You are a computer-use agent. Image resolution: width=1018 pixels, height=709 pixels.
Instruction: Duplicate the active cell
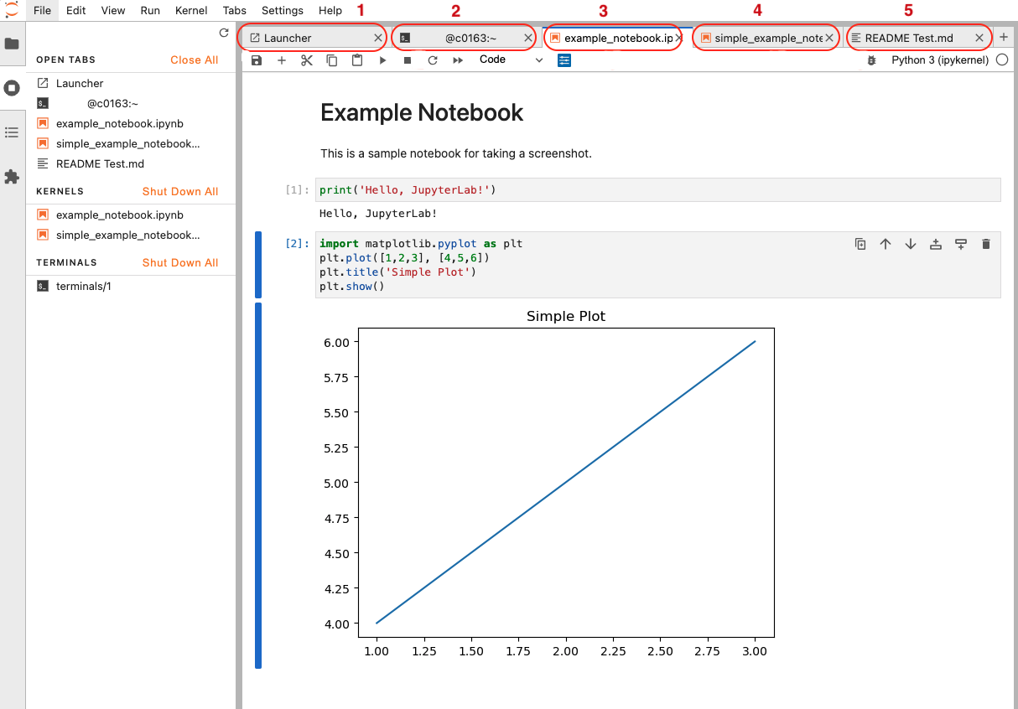pyautogui.click(x=860, y=244)
